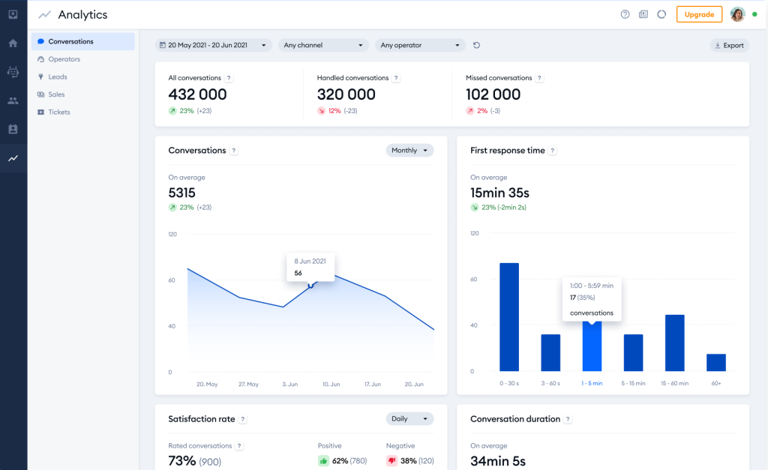Open the Daily dropdown for Satisfaction rate
The width and height of the screenshot is (768, 470).
pos(409,419)
